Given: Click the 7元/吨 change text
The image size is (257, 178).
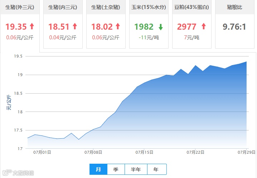Looking at the screenshot, I should tap(191, 38).
